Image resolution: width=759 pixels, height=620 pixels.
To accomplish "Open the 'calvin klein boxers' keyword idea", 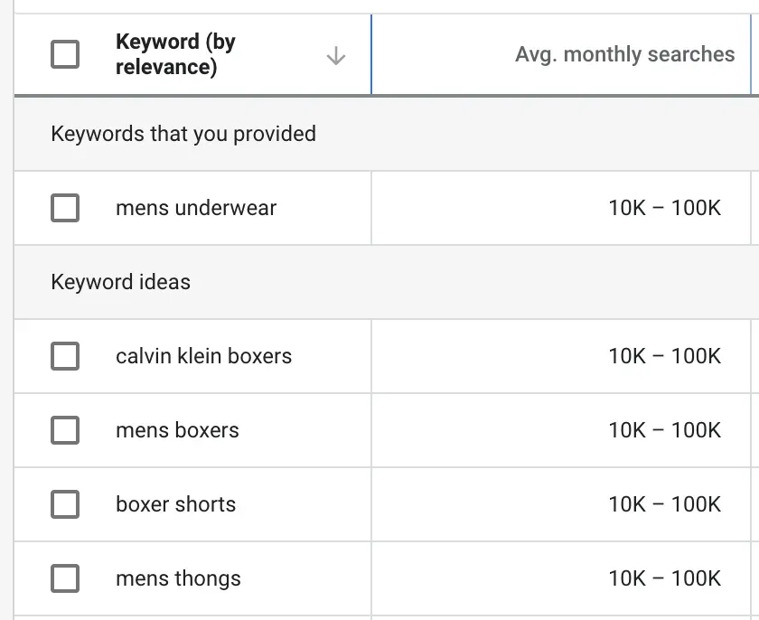I will [x=203, y=356].
